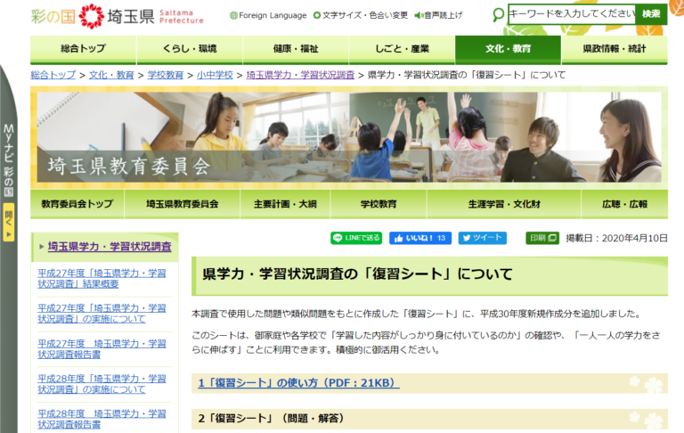
Task: Click the current breadcrumb page title text
Action: coord(467,75)
